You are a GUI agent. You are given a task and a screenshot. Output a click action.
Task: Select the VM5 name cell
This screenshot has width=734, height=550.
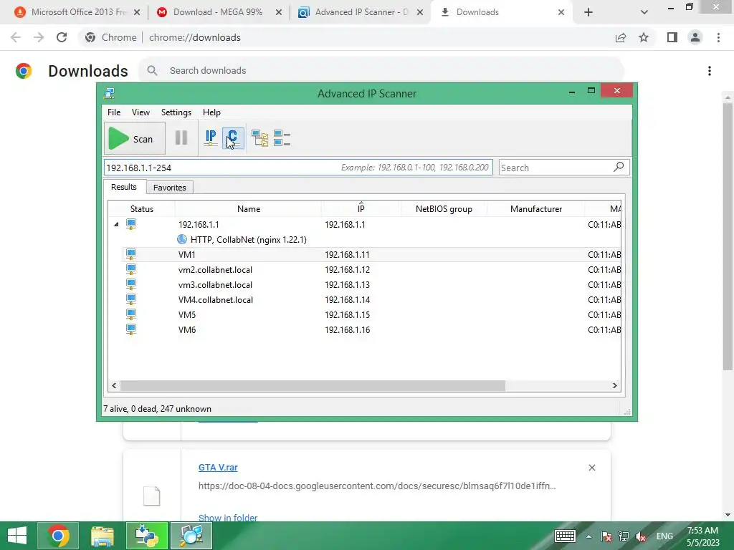point(187,315)
